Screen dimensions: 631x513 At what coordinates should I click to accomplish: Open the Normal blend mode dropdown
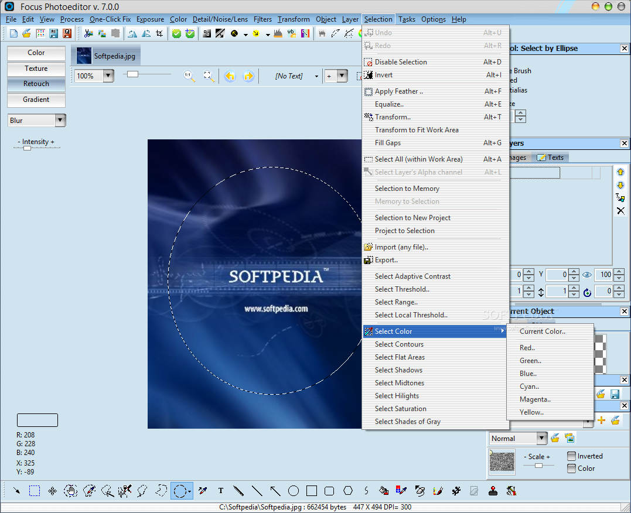542,438
